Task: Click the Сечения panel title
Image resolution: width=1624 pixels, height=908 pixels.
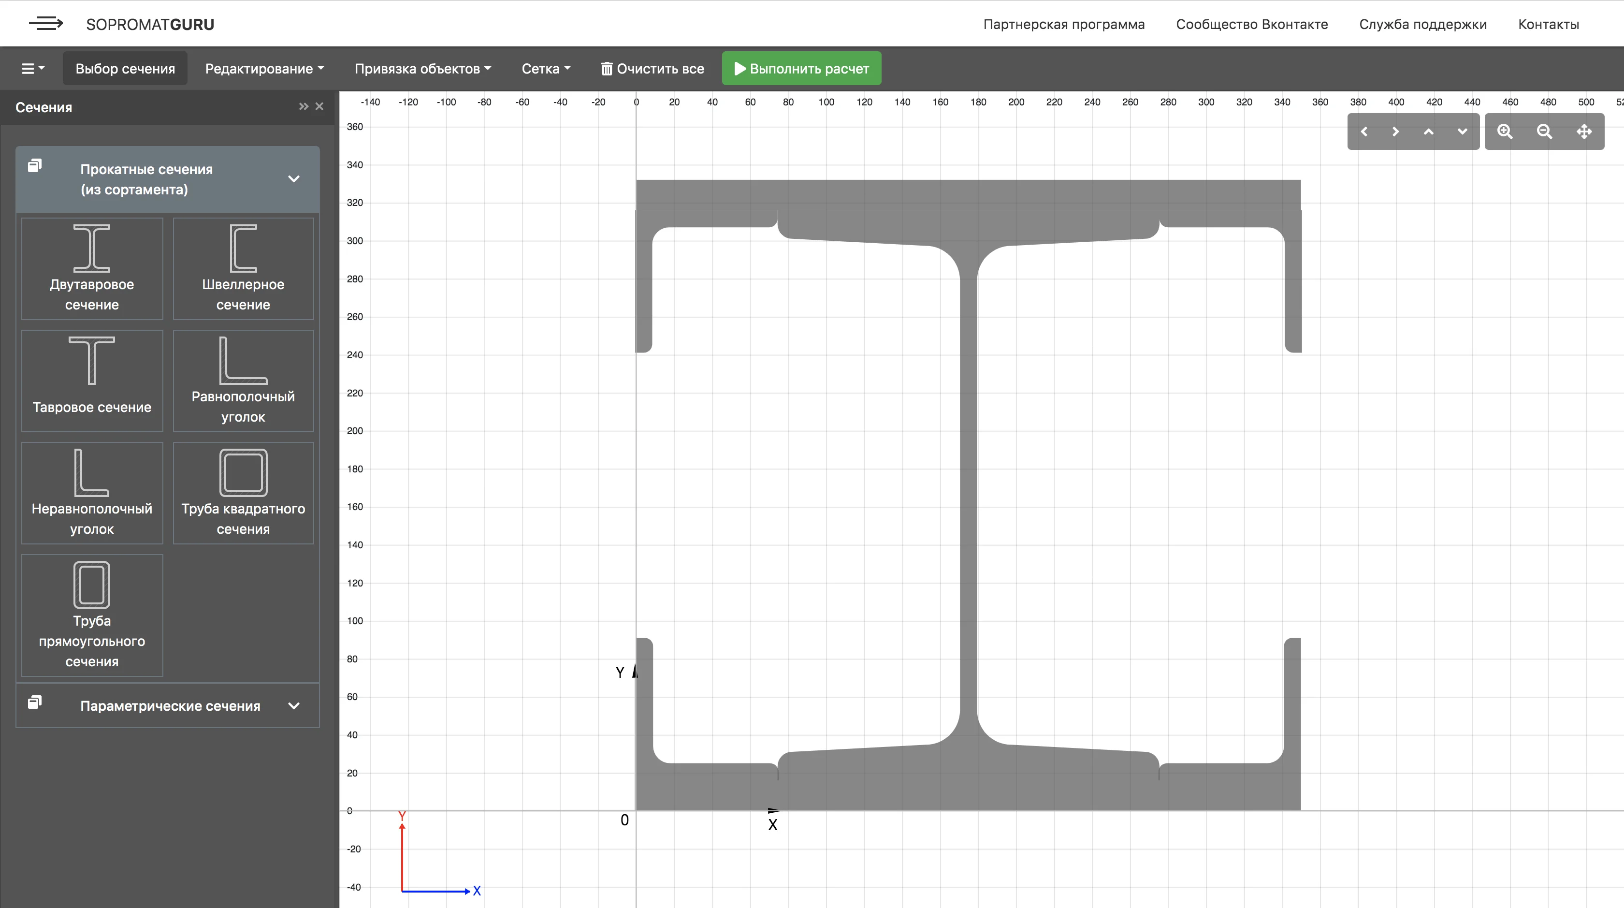Action: click(x=43, y=107)
